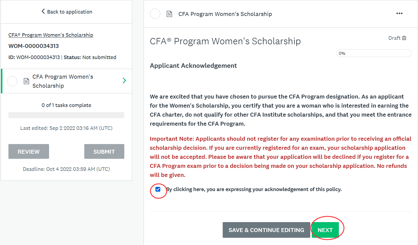Click the acknowledgement text beside the checkbox

click(254, 189)
